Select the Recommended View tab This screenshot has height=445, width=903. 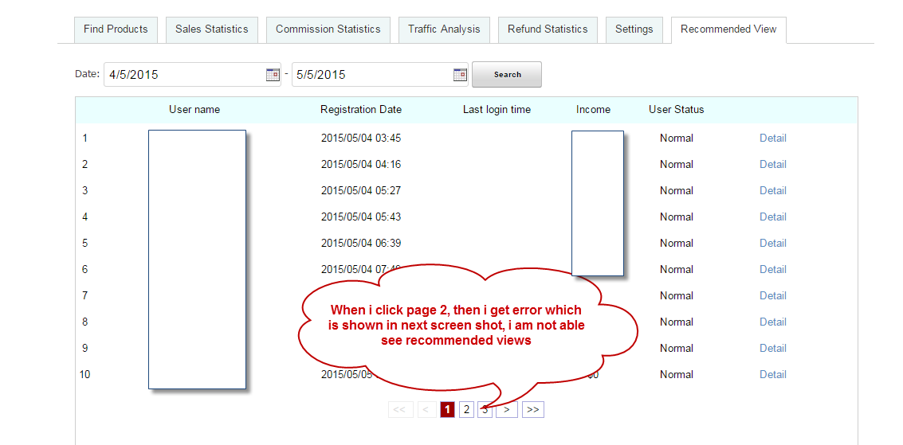pos(728,29)
